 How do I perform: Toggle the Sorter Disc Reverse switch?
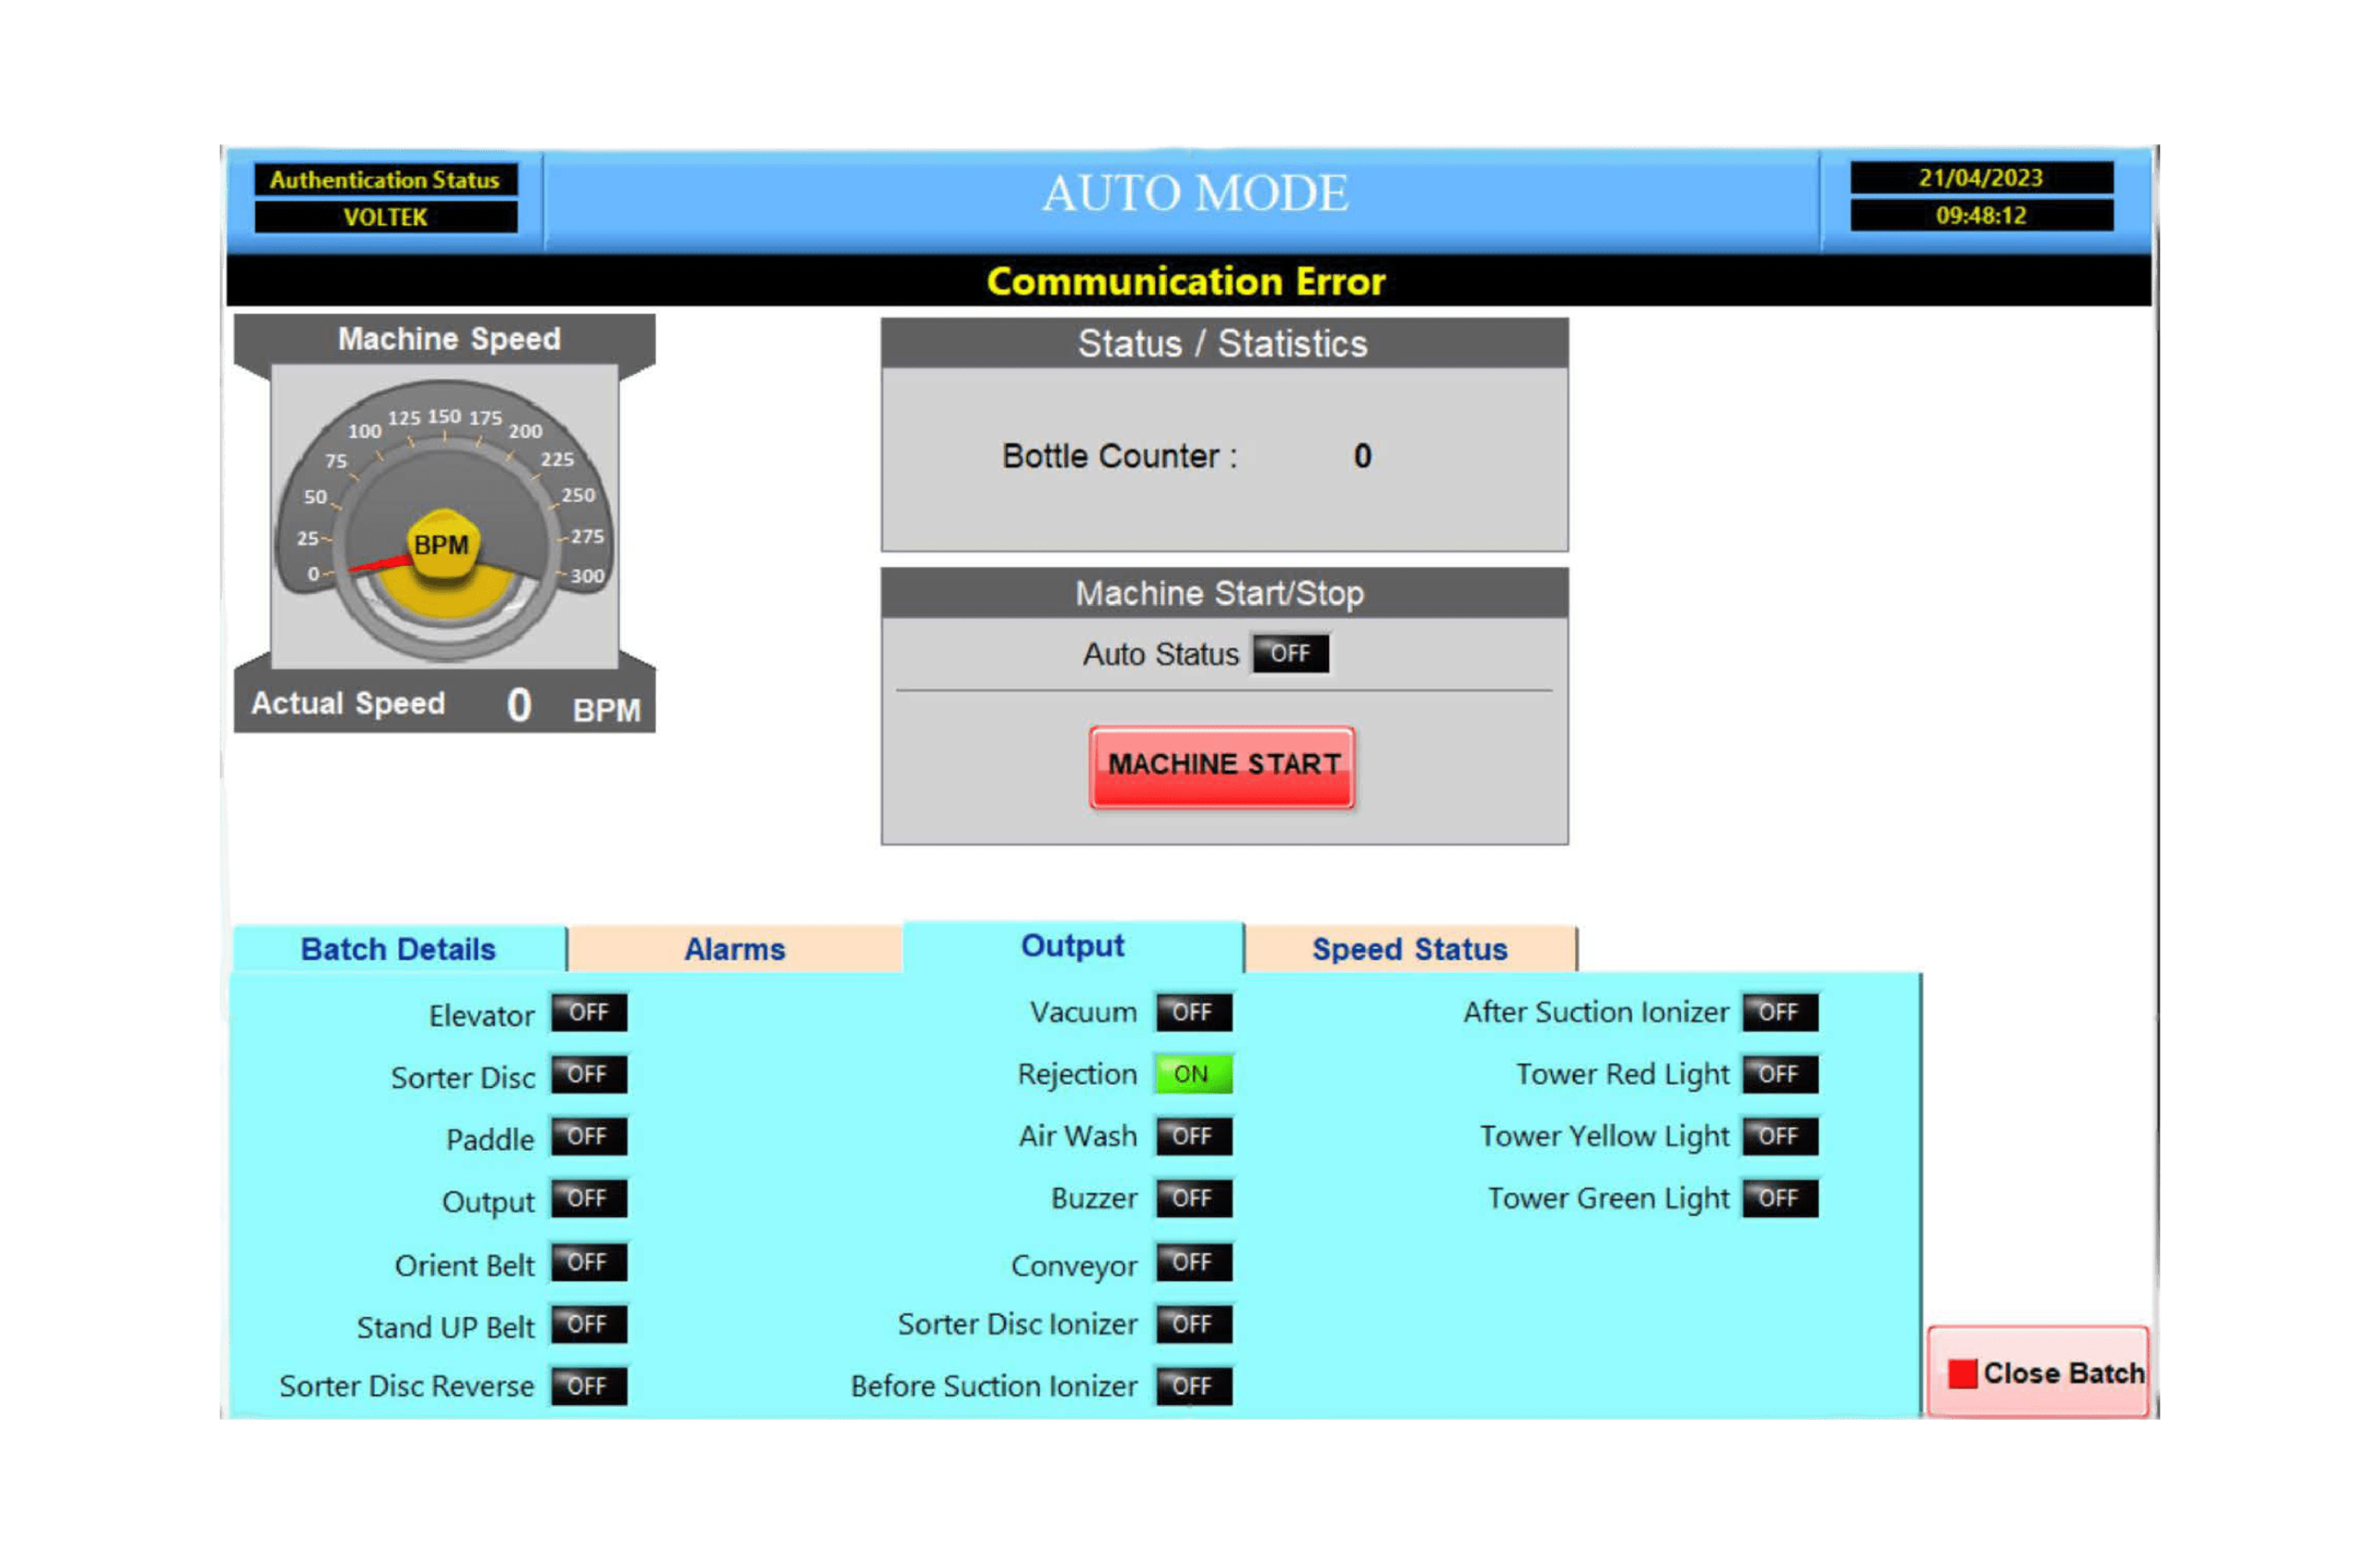(x=589, y=1386)
